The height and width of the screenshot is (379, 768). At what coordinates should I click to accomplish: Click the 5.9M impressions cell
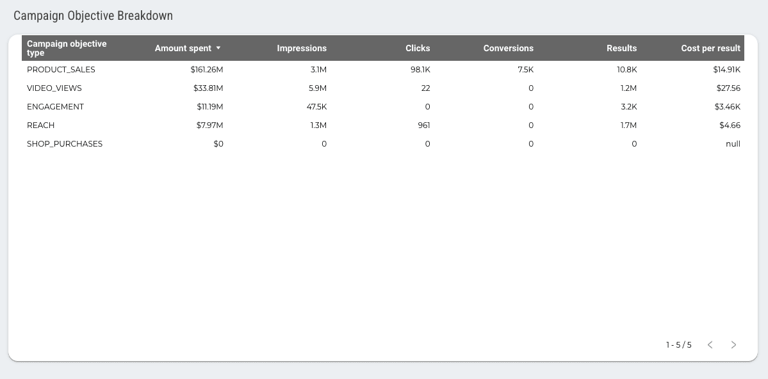pos(318,88)
